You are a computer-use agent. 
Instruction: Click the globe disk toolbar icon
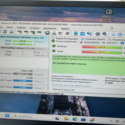[x=47, y=33]
